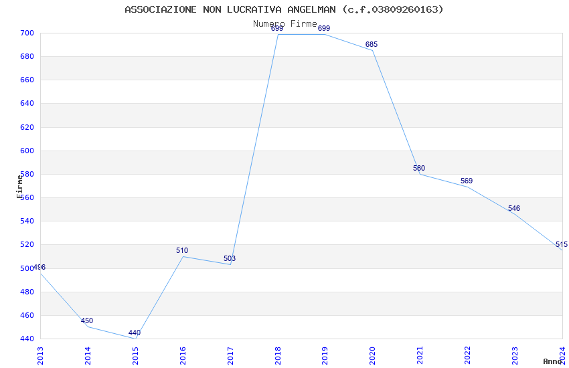This screenshot has width=569, height=368.
Task: Click the 680 y-axis tick label
Action: (27, 57)
